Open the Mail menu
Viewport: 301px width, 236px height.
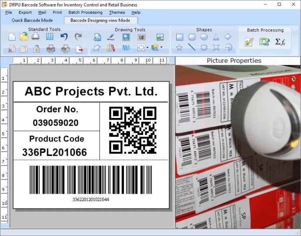click(x=42, y=13)
